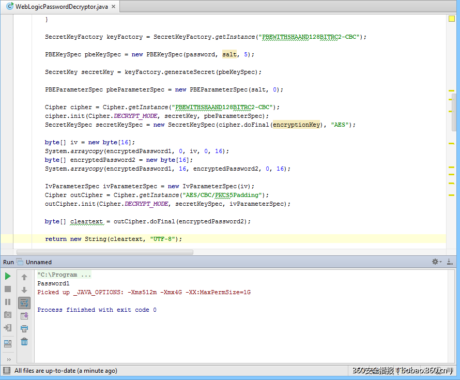Click 'byte[] iv = new byte[16]' line

click(90, 142)
